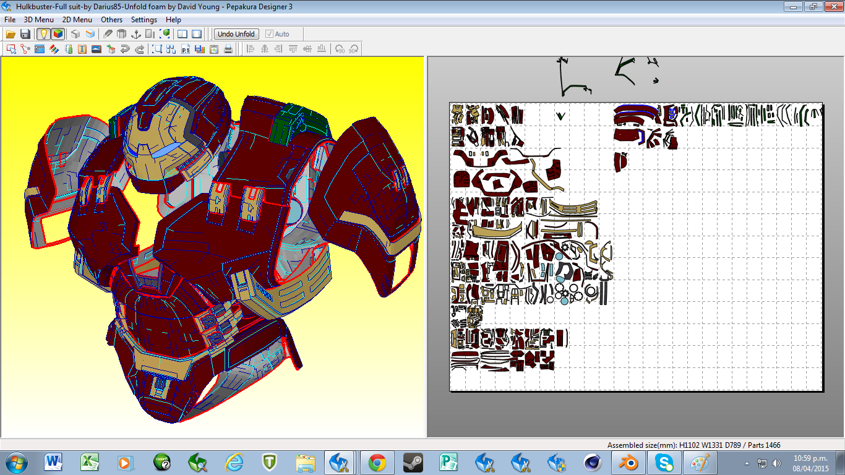Viewport: 845px width, 475px height.
Task: Switch to single-pane window layout icon
Action: (197, 34)
